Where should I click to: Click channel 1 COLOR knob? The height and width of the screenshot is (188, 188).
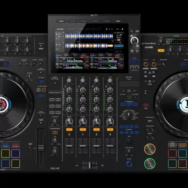(x=83, y=122)
